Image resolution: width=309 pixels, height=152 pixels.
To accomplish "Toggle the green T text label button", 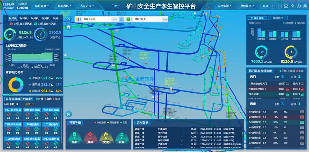I will 128,19.
